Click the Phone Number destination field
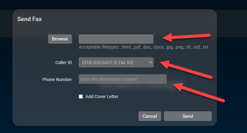The height and width of the screenshot is (133, 247). [122, 79]
